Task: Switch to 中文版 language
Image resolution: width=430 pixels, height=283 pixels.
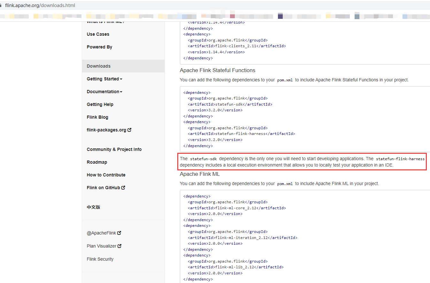Action: coord(93,207)
